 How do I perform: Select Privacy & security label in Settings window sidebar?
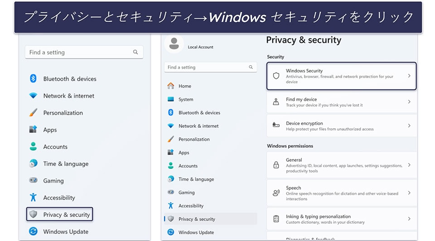click(x=197, y=219)
